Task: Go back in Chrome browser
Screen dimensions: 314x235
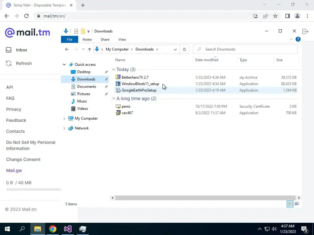Action: pyautogui.click(x=7, y=16)
